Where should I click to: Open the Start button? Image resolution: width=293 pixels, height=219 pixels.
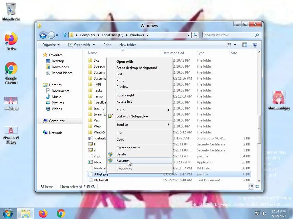point(8,213)
